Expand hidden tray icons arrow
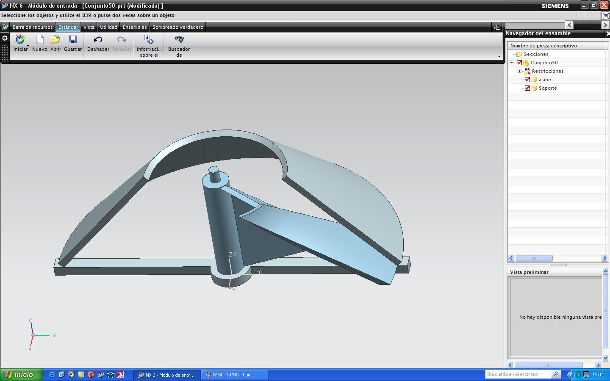The height and width of the screenshot is (381, 610). [570, 375]
